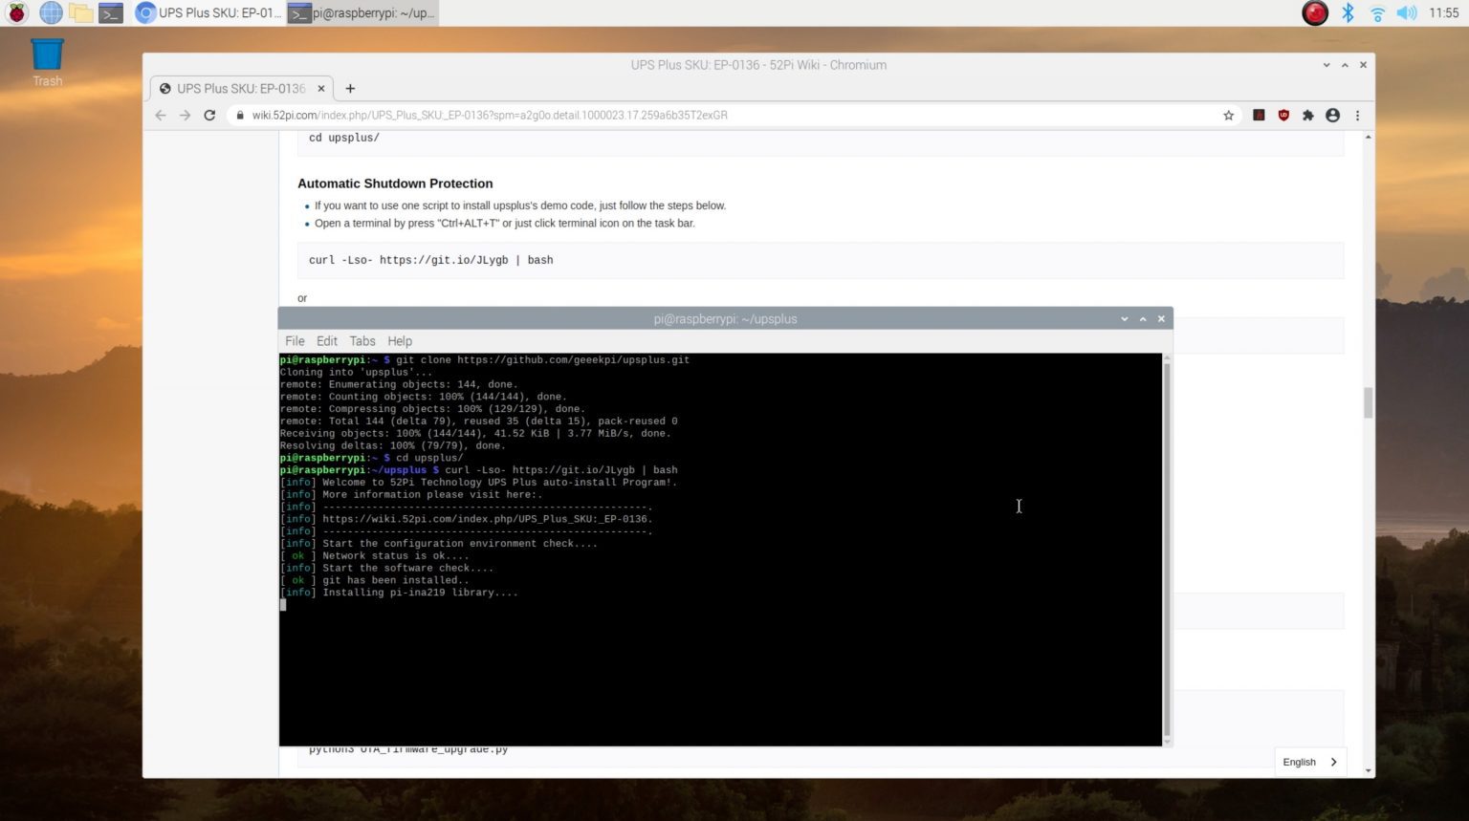Open the Tabs menu in terminal

click(x=362, y=340)
